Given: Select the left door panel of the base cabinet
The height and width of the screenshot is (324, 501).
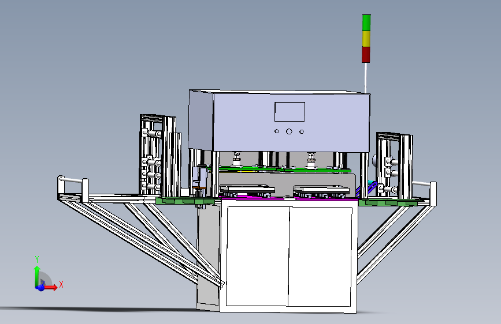Looking at the screenshot, I should click(x=258, y=257).
